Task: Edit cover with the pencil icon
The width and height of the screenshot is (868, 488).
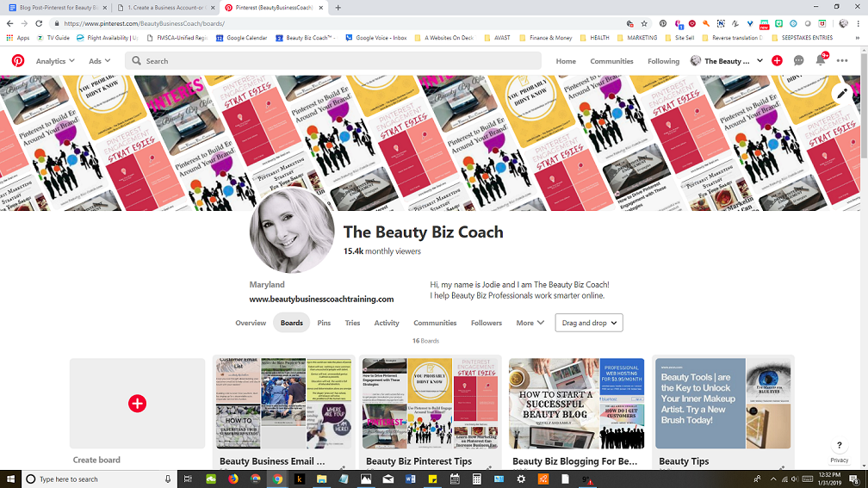Action: [x=842, y=94]
